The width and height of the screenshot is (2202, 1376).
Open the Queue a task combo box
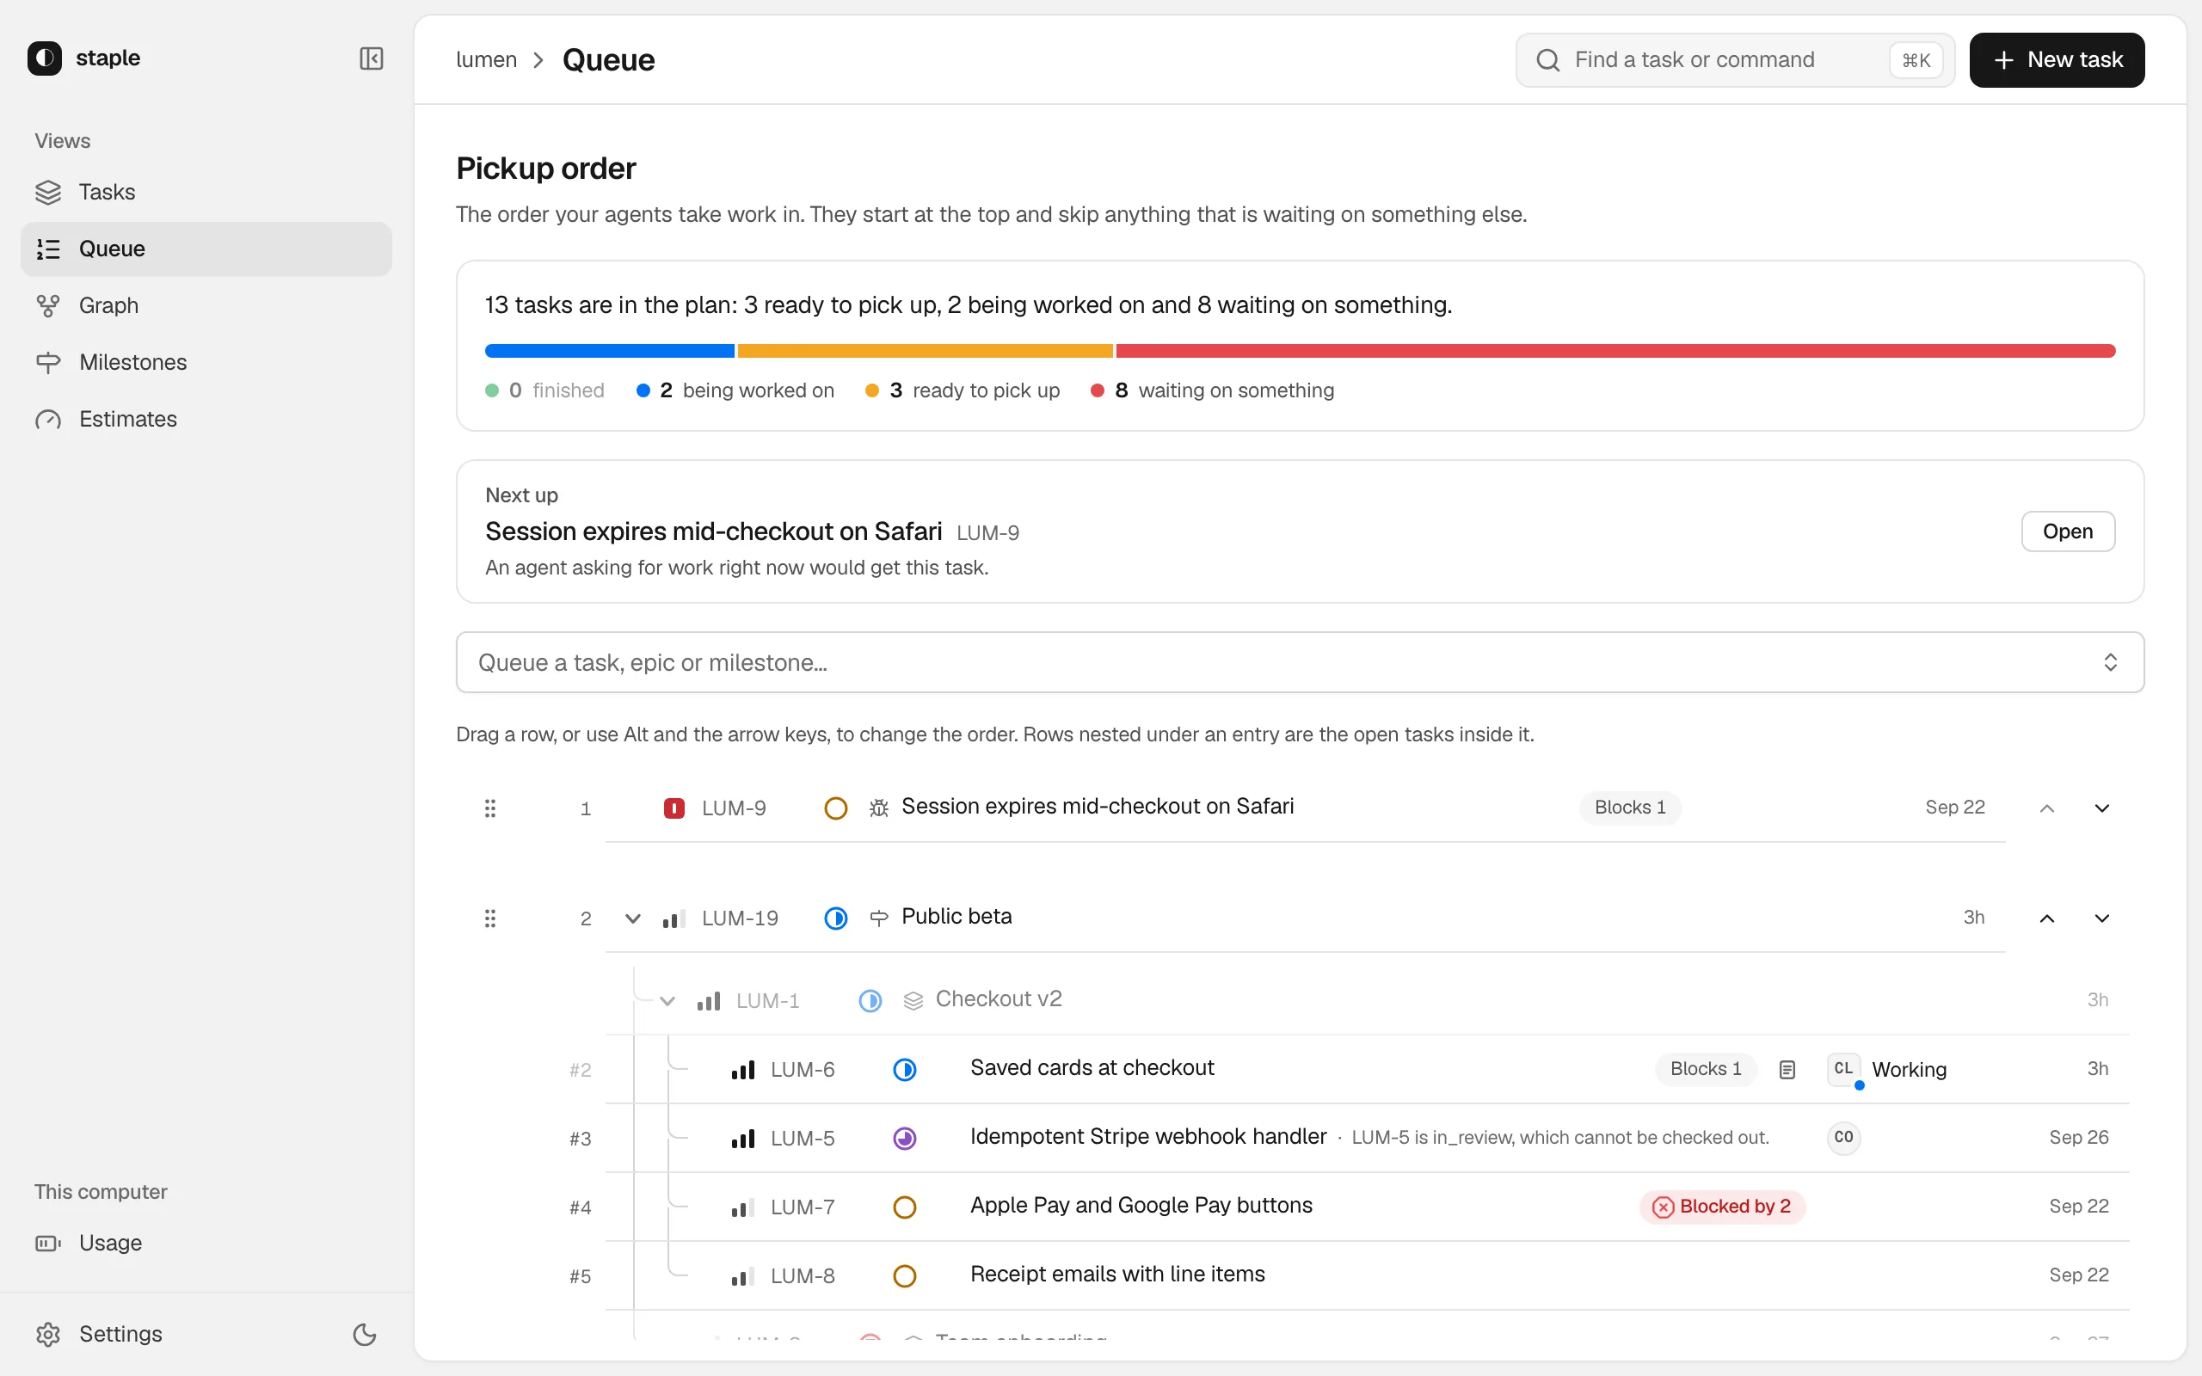click(x=1300, y=662)
